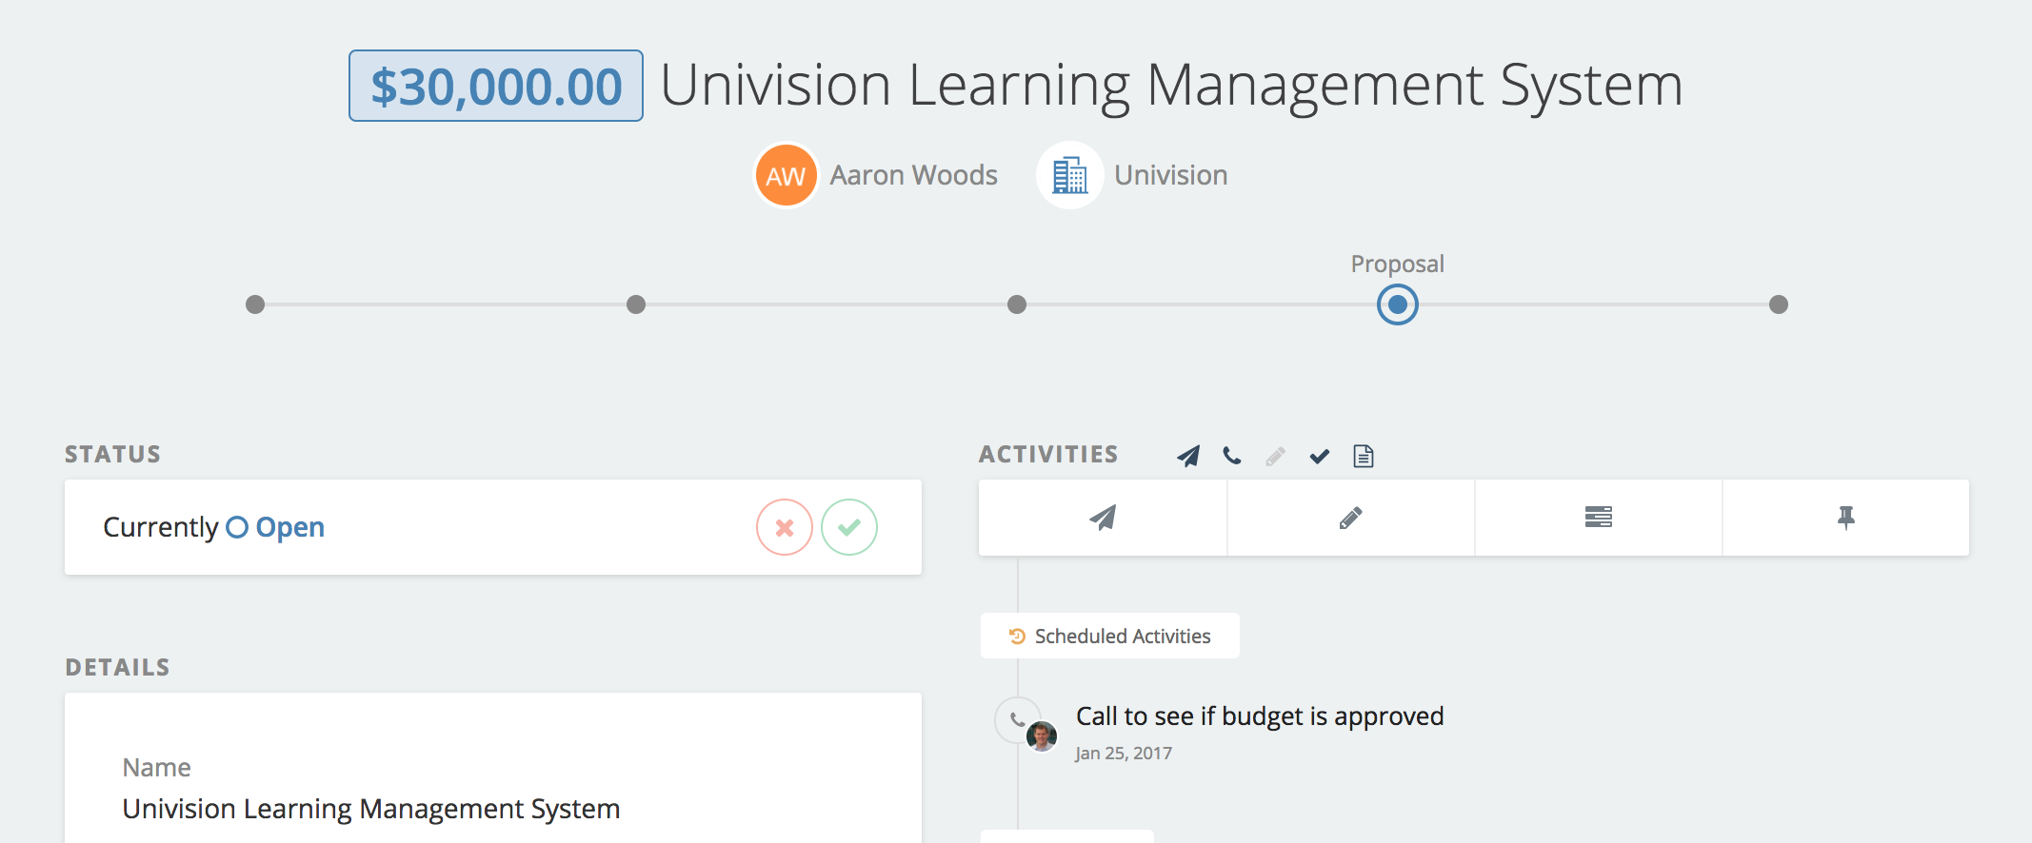Mark deal as lost with red X
This screenshot has width=2032, height=843.
coord(785,527)
